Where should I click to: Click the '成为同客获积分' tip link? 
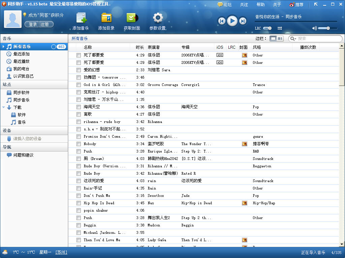coord(46,15)
